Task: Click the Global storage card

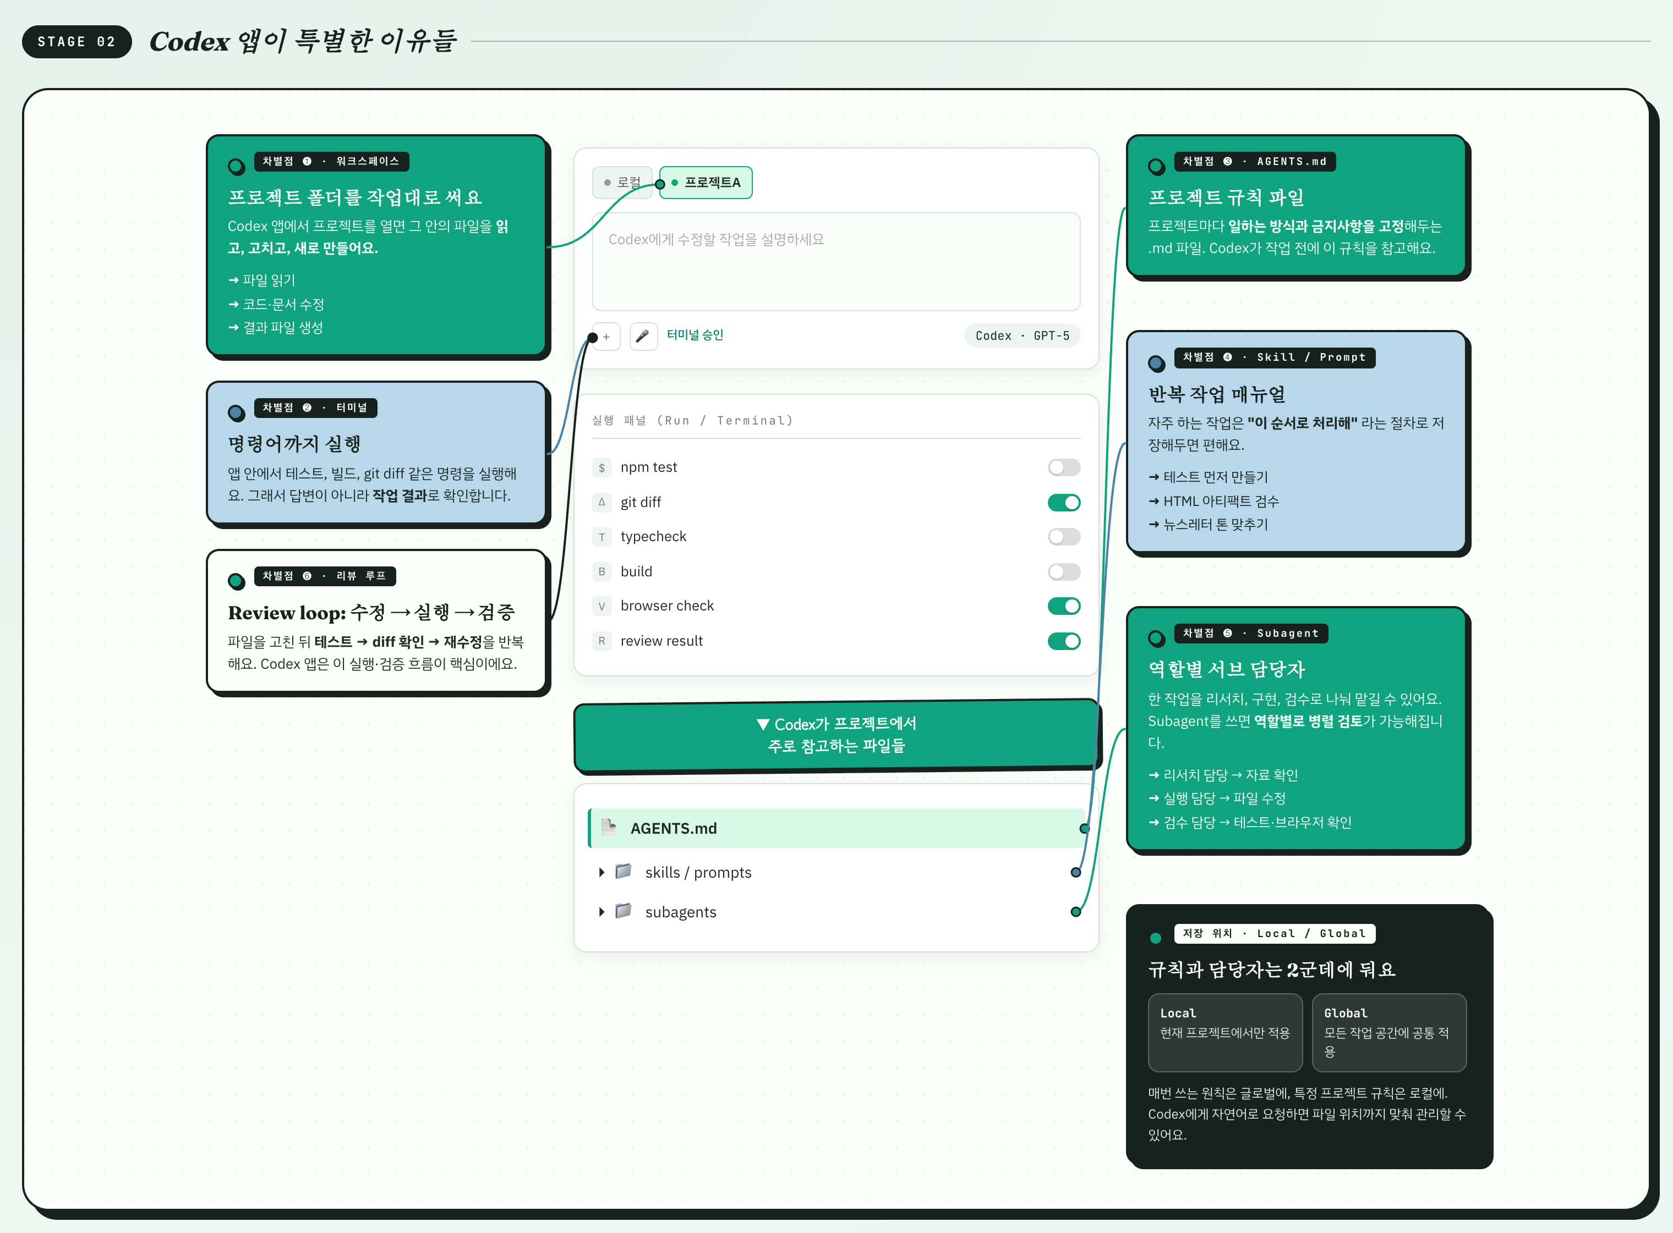Action: click(x=1389, y=1033)
